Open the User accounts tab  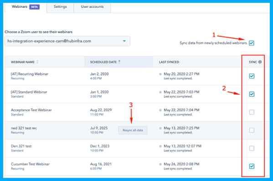92,7
